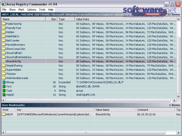Image resolution: width=182 pixels, height=136 pixels.
Task: Click registry list scroll down arrow
Action: pos(178,96)
